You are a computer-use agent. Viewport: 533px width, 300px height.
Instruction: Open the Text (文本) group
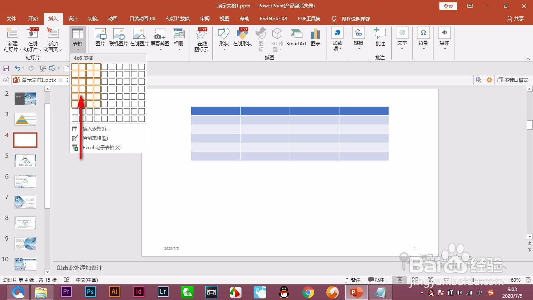coord(402,39)
